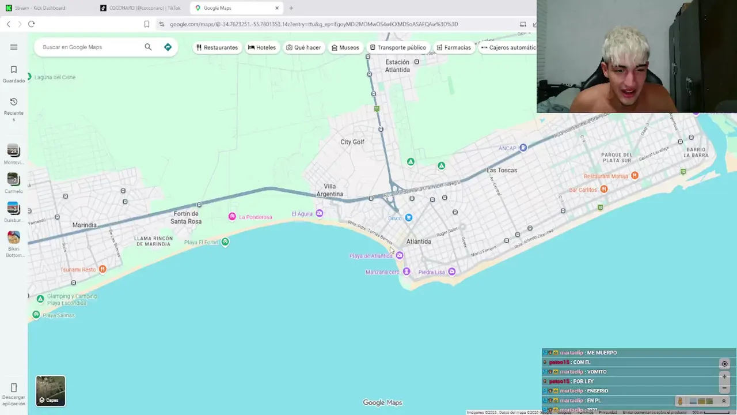Image resolution: width=737 pixels, height=415 pixels.
Task: Click the LLAMA RINCÓN DE MARINDIA label
Action: [153, 241]
